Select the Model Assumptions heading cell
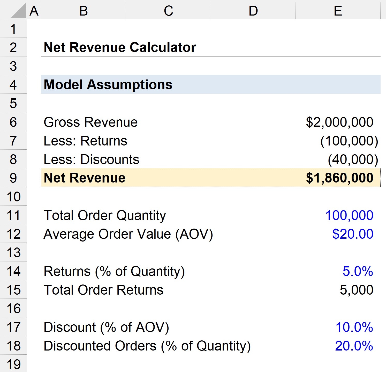The width and height of the screenshot is (386, 372). 108,85
